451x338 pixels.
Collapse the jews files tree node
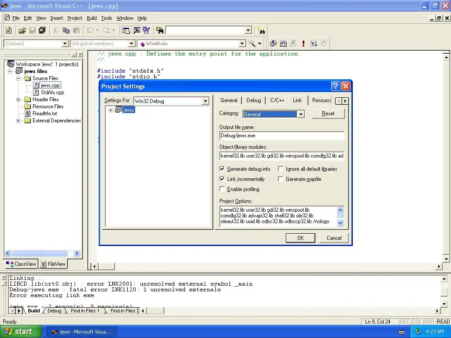click(10, 71)
